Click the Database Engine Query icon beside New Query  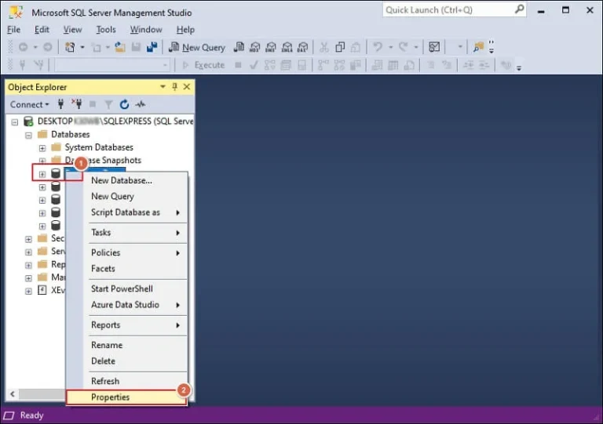[239, 47]
